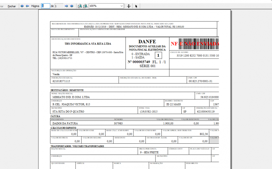Click the municipality 'STA RITA DO P QUATRO'
The width and height of the screenshot is (272, 169).
pos(68,112)
